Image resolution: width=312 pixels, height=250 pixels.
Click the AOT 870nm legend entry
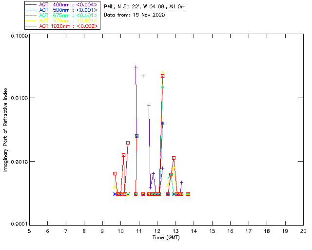point(62,21)
